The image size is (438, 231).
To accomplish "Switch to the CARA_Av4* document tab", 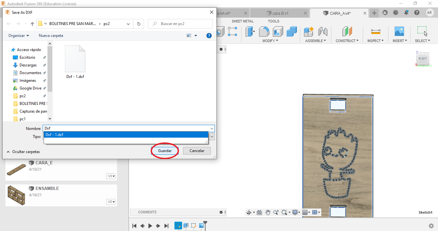I will 340,13.
